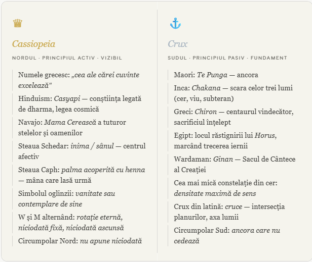This screenshot has width=312, height=262.
Task: Click the Crux subtitle starting with Sudul
Action: (227, 58)
